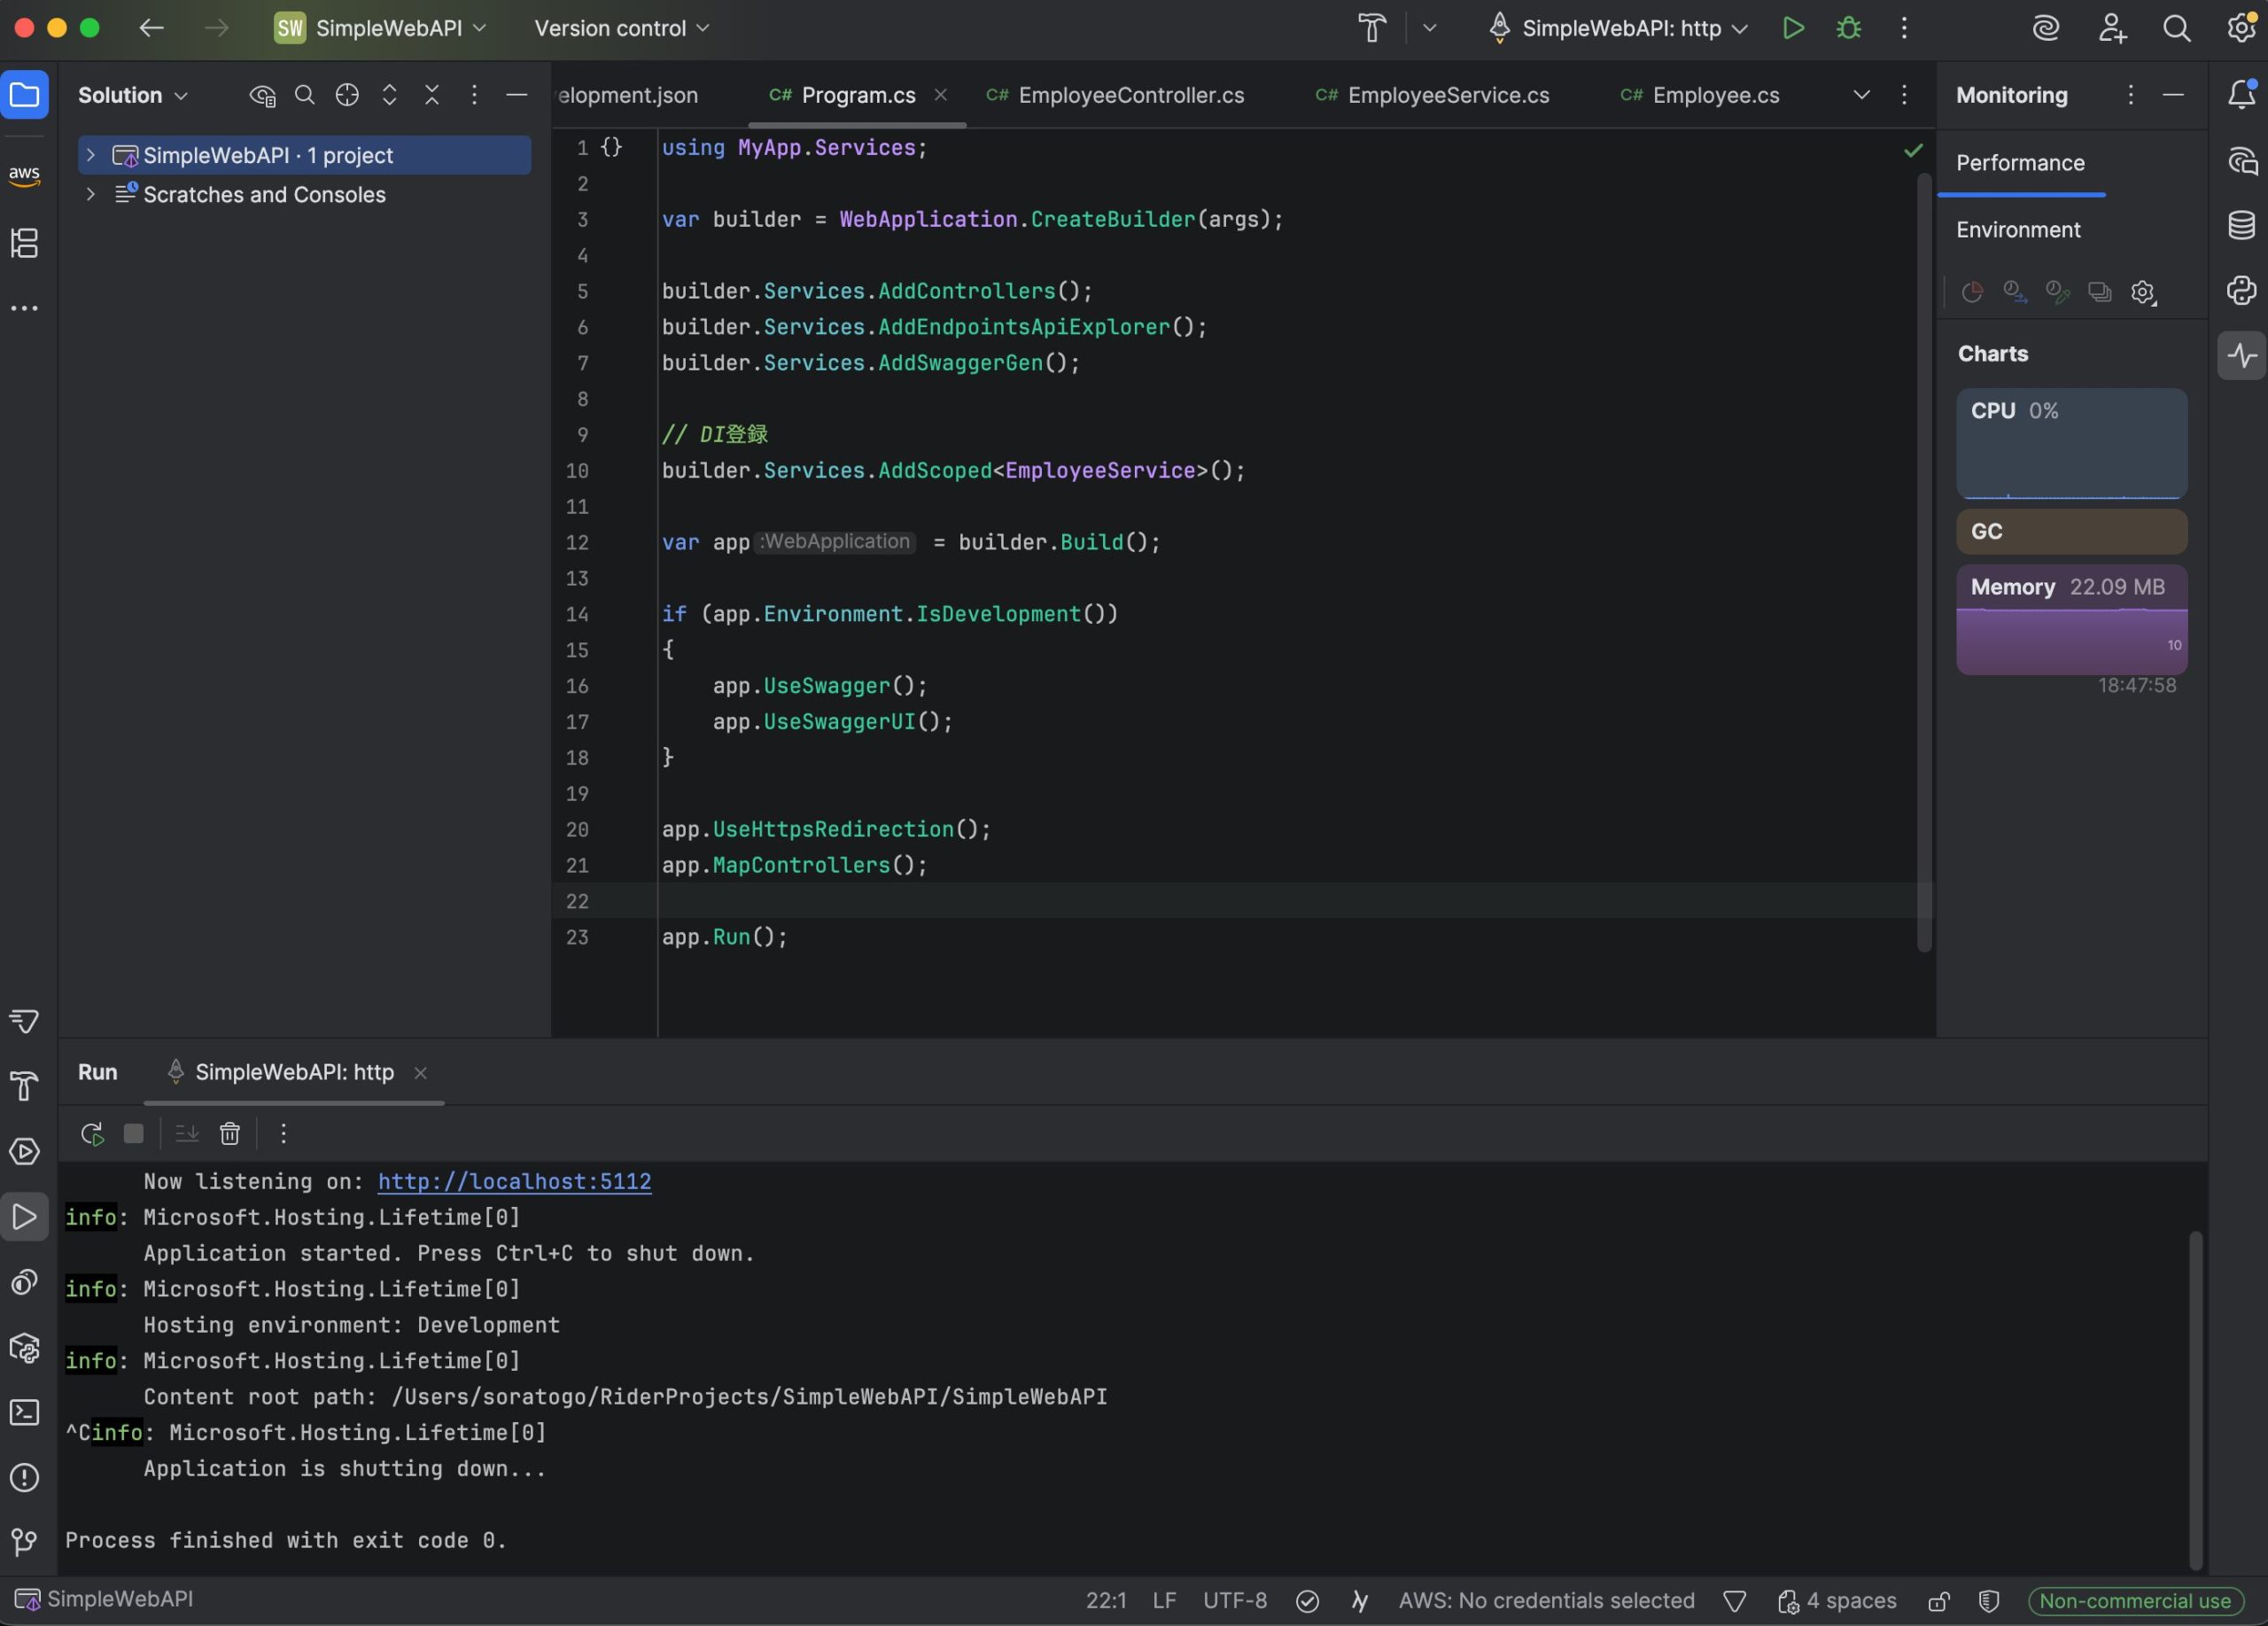2268x1626 pixels.
Task: Open the http://localhost:5112 link
Action: [514, 1181]
